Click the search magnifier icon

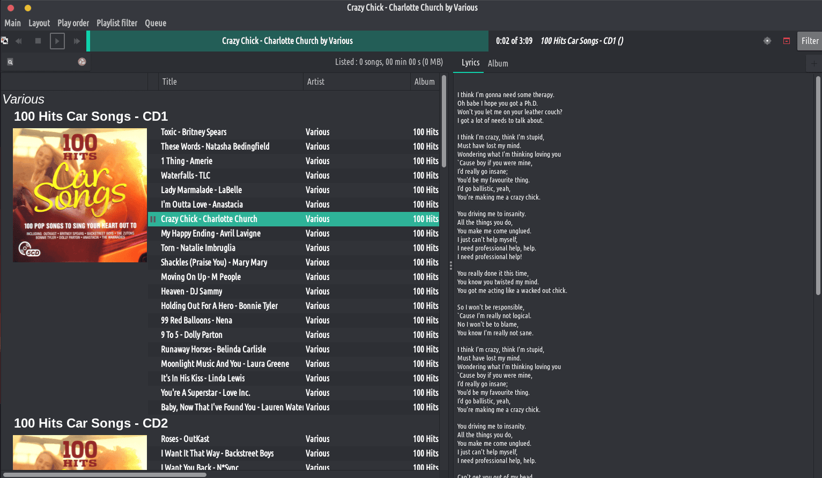(x=10, y=62)
